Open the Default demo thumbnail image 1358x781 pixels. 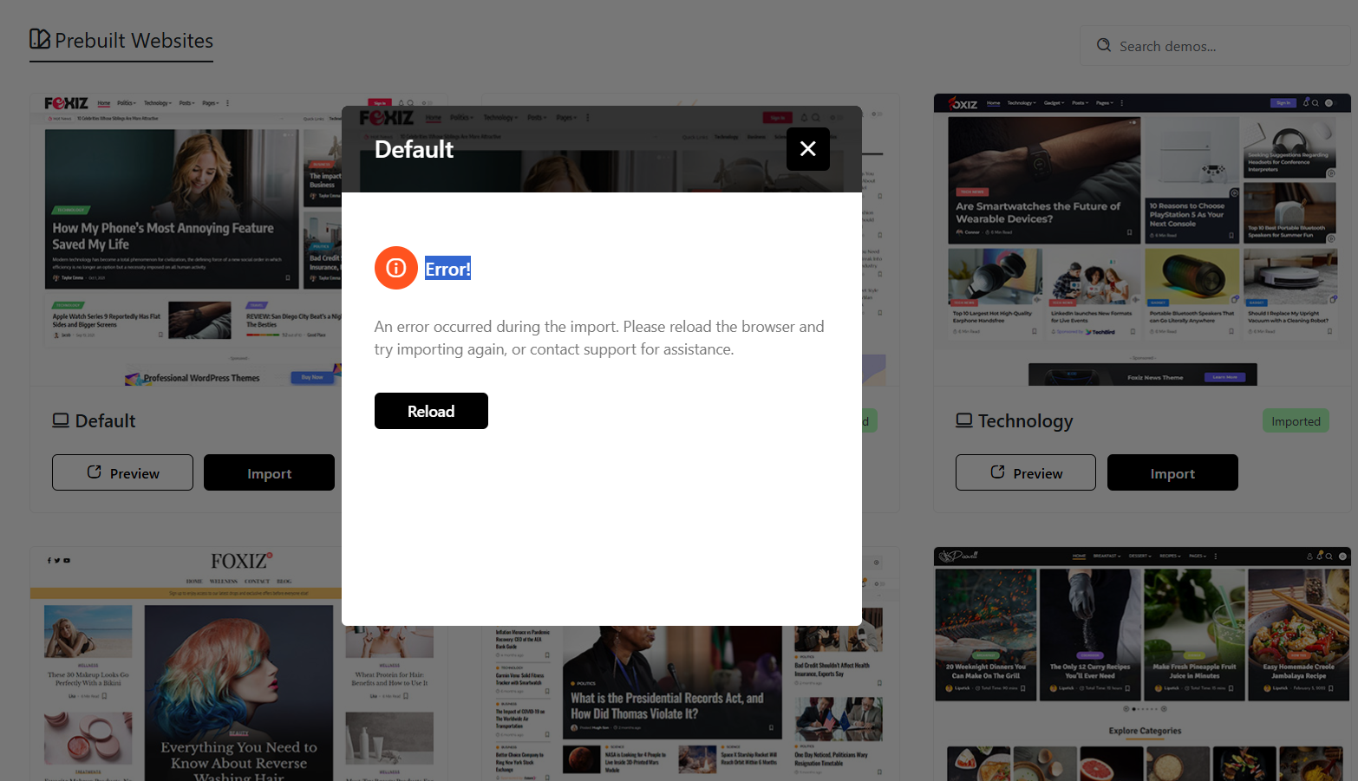pos(186,239)
